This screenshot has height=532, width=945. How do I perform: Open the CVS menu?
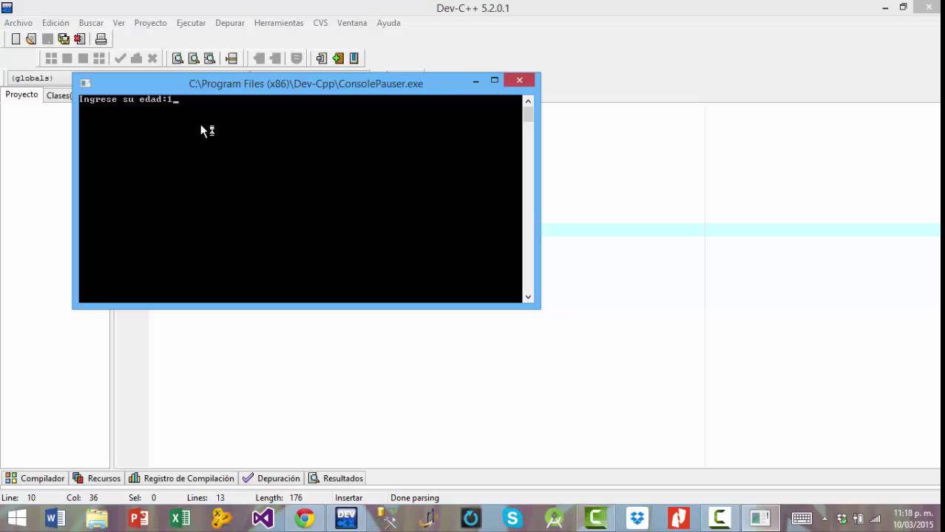click(320, 23)
